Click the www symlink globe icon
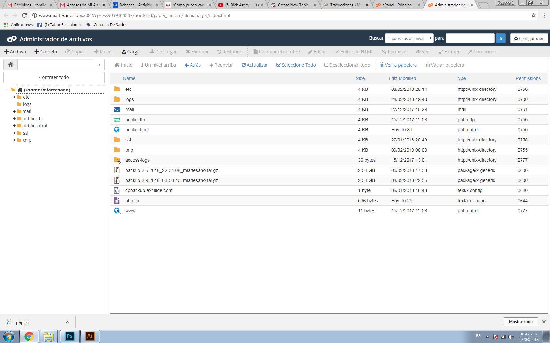This screenshot has width=550, height=343. click(117, 211)
